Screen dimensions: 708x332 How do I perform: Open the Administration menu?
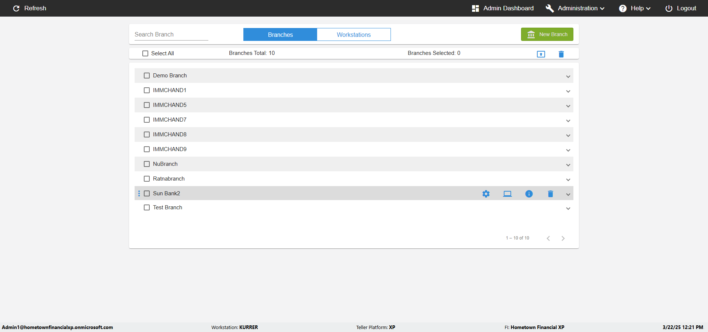coord(575,8)
